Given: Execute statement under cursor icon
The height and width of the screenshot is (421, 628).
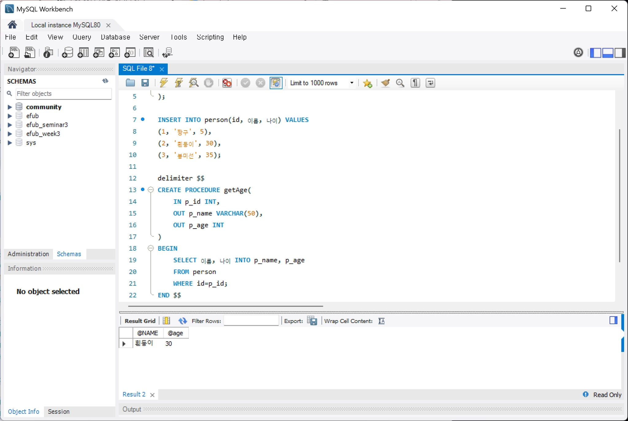Looking at the screenshot, I should (179, 83).
